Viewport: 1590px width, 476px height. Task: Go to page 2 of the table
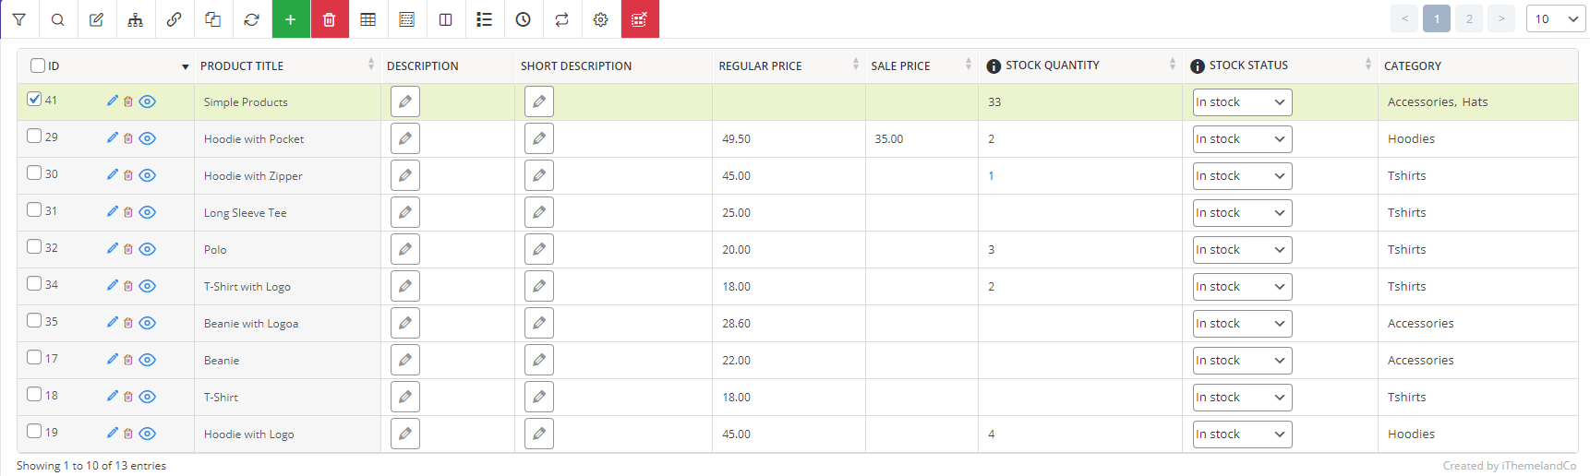(x=1469, y=19)
